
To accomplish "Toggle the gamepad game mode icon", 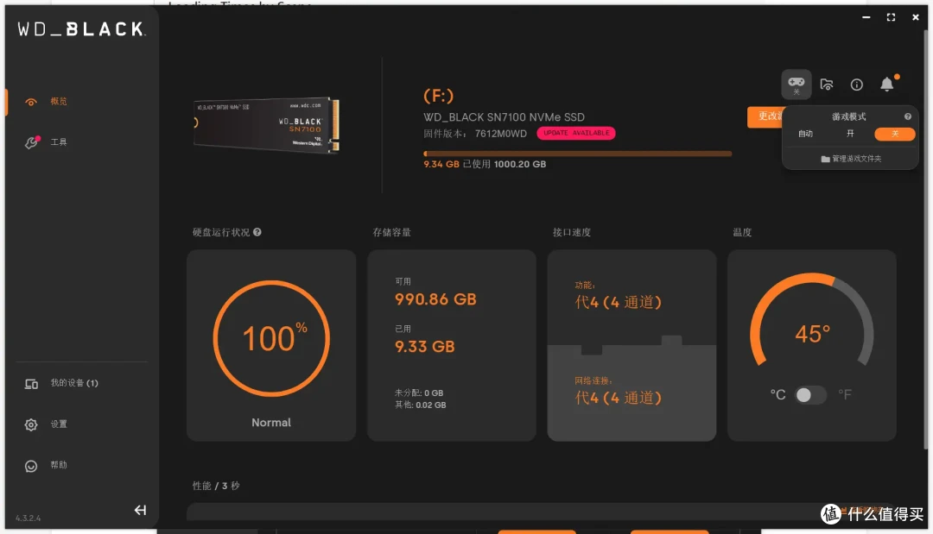I will (797, 85).
